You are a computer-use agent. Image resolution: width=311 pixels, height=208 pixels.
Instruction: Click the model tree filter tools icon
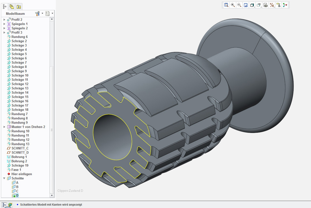38,13
